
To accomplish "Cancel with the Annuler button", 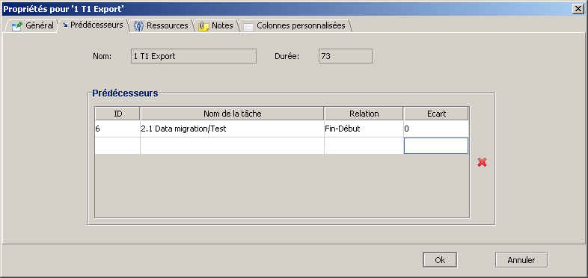I will point(521,260).
